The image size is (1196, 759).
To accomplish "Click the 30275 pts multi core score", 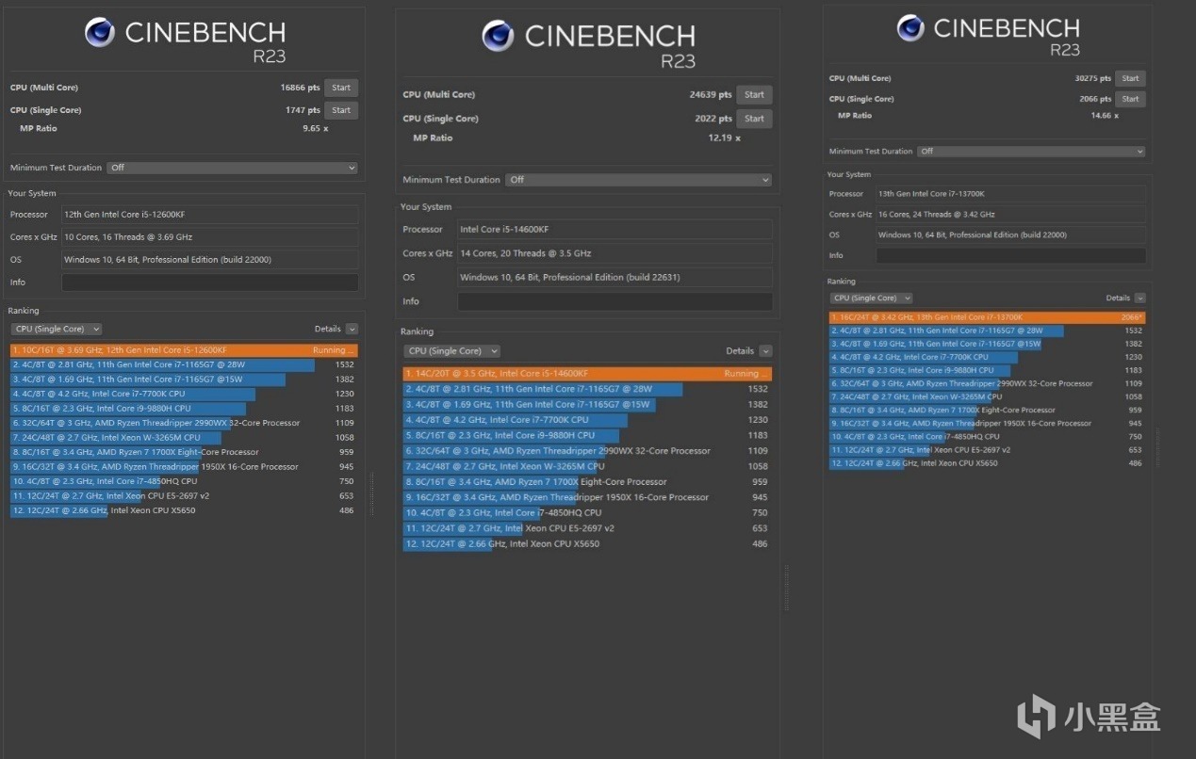I will click(1093, 79).
